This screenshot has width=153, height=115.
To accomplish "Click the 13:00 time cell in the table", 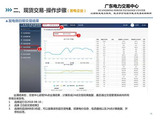I will [98, 67].
